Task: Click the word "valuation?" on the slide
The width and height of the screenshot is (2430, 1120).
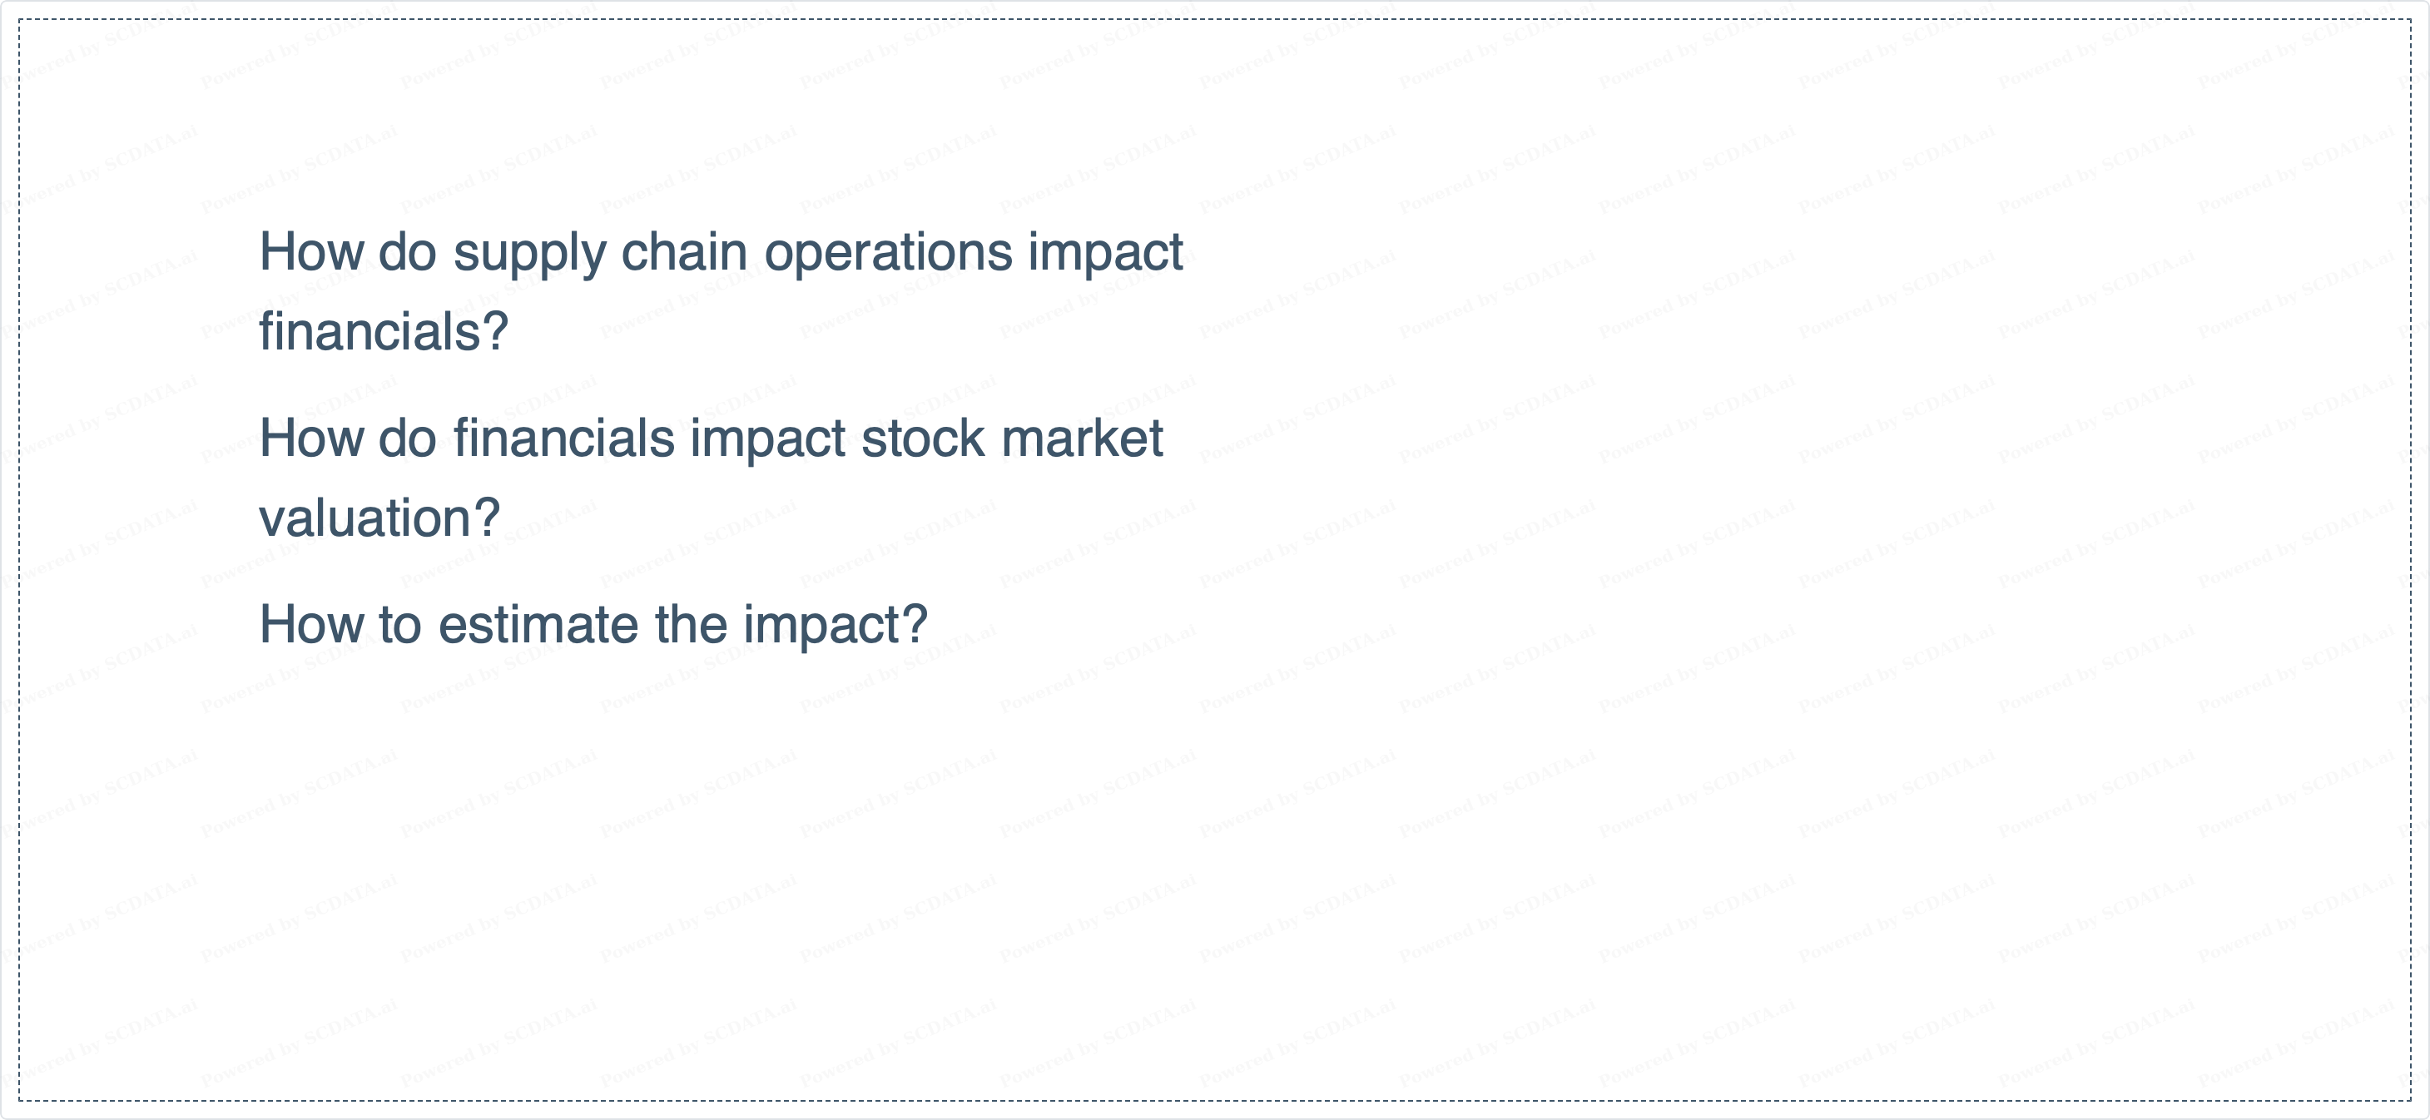Action: tap(379, 519)
